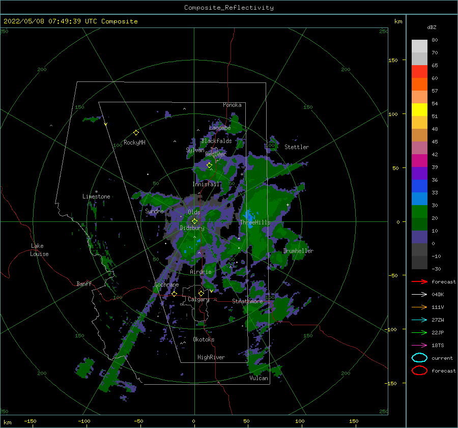
Task: Click the 04DK legend text
Action: coord(438,295)
